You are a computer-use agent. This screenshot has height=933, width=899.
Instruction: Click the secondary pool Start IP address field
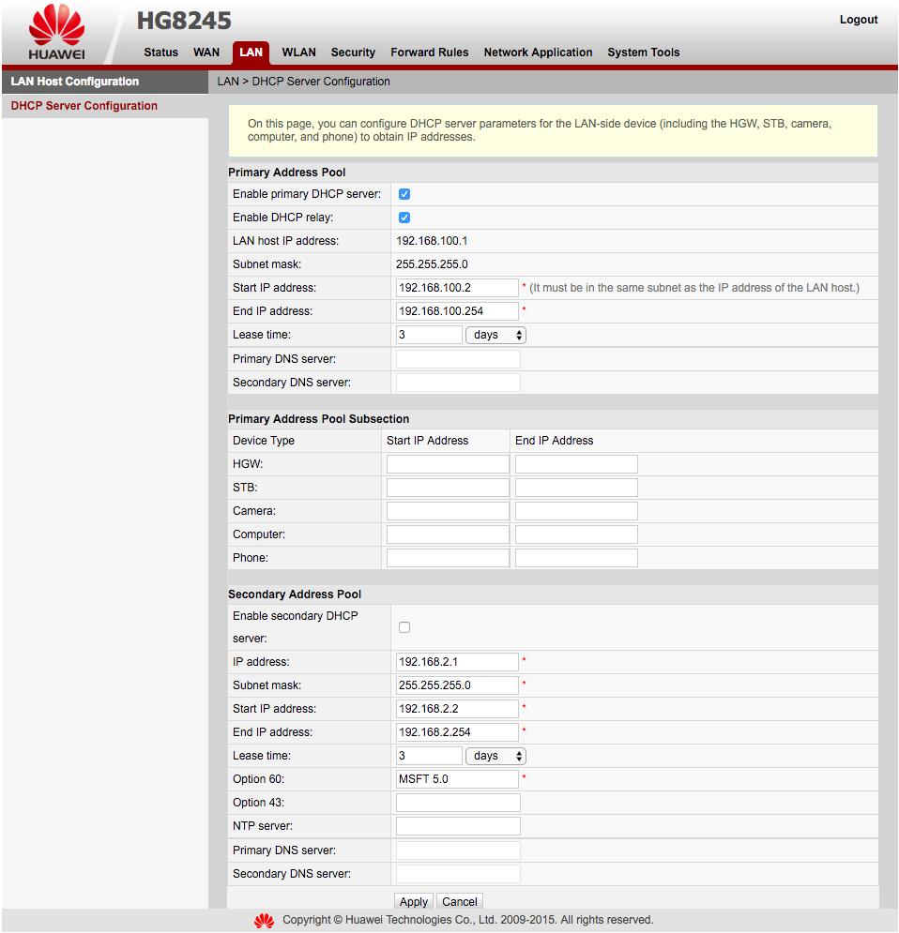(x=457, y=709)
